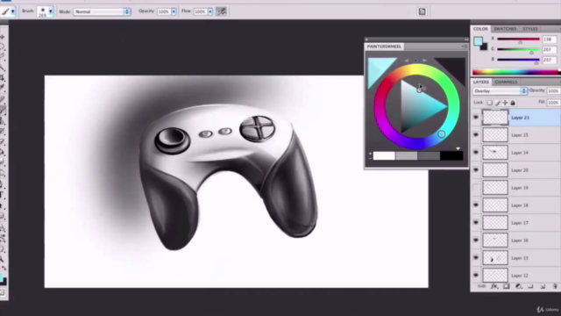Image resolution: width=561 pixels, height=316 pixels.
Task: Create a new layer group
Action: tap(530, 286)
